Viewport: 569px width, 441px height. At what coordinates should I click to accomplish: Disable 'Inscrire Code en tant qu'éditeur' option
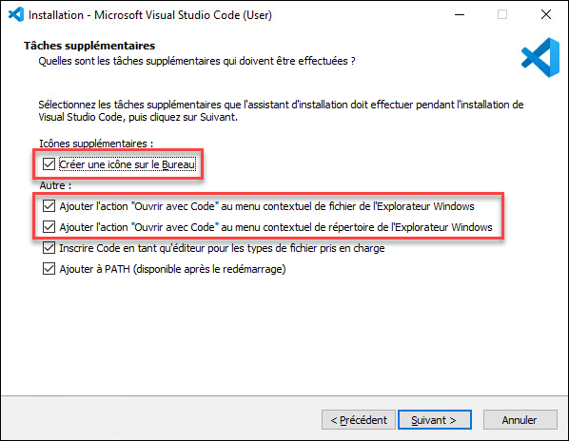pos(49,248)
